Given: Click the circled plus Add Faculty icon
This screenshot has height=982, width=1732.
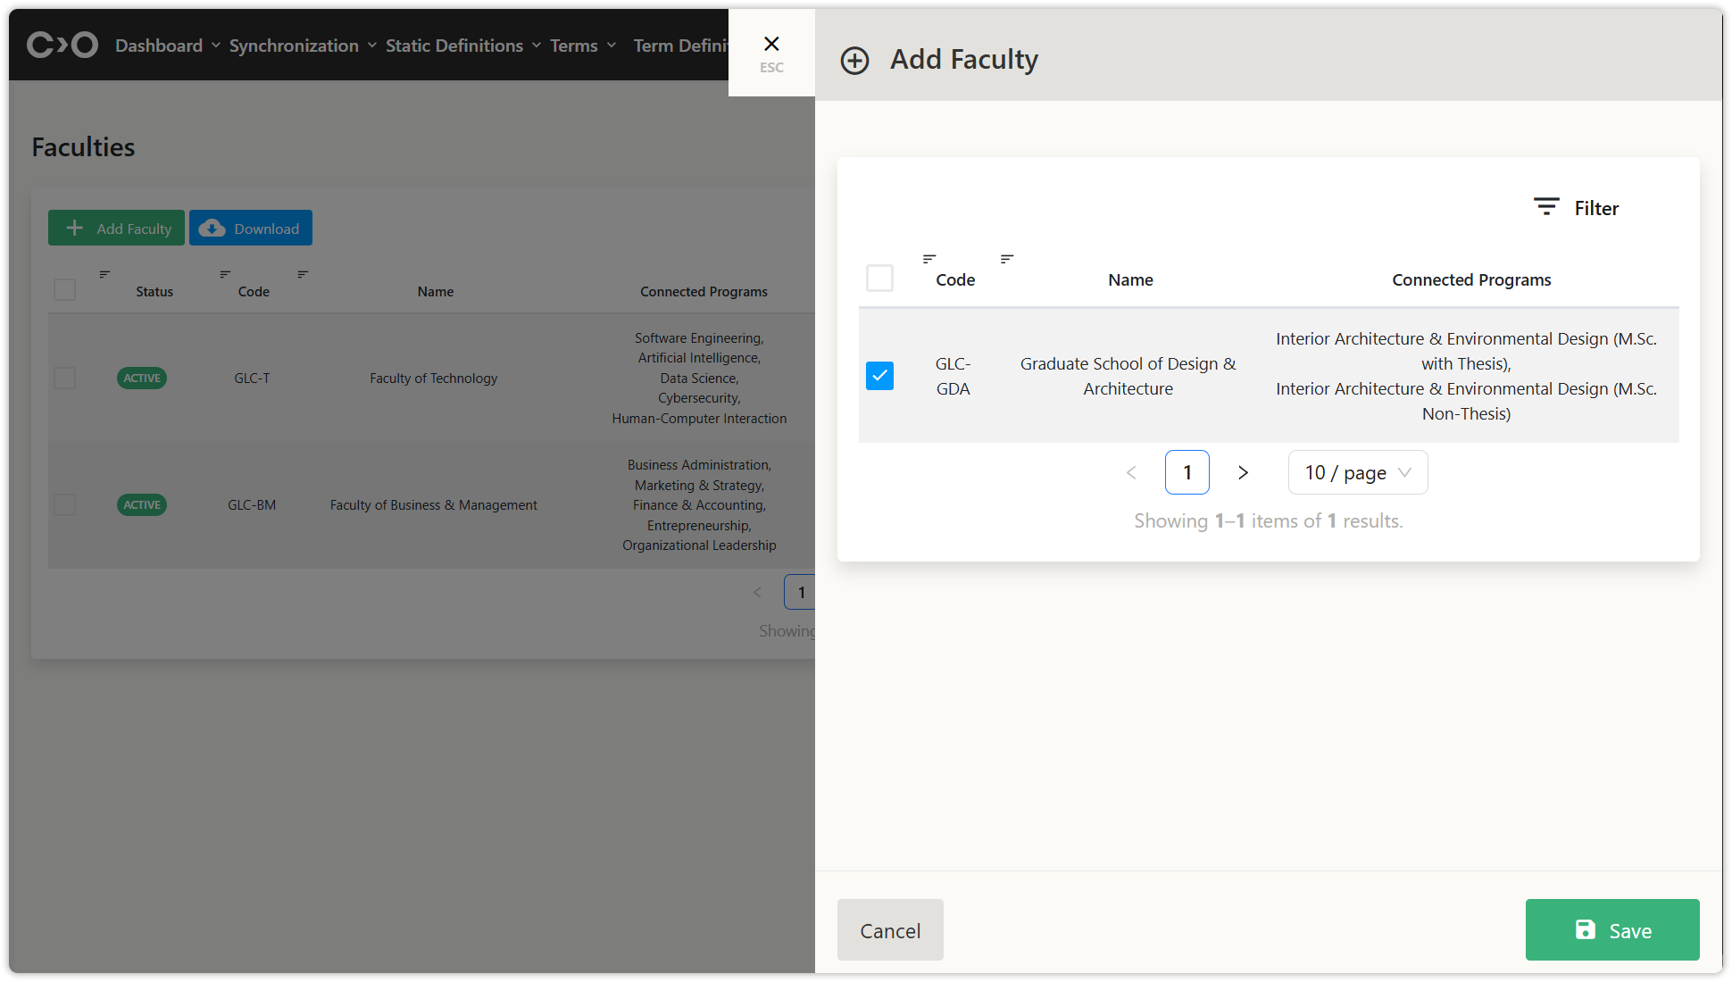Looking at the screenshot, I should coord(854,61).
